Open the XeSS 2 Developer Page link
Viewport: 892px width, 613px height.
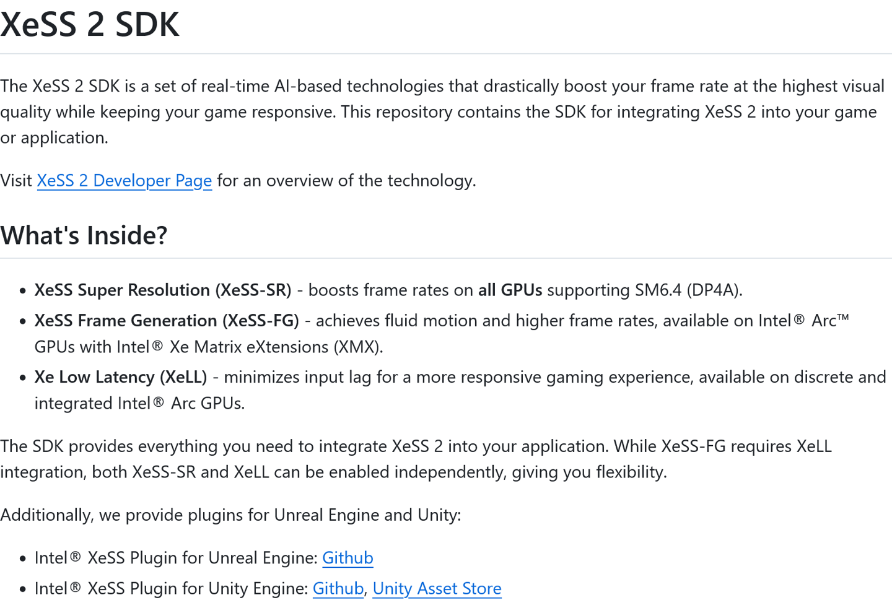[x=124, y=181]
